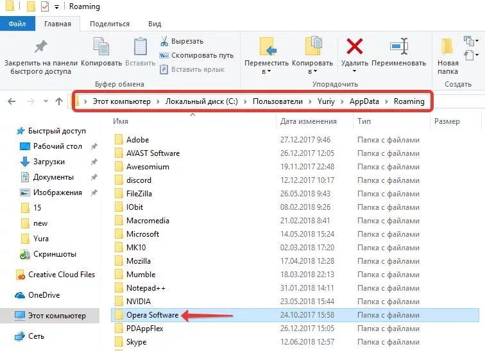Click the red X Delete icon

(355, 47)
